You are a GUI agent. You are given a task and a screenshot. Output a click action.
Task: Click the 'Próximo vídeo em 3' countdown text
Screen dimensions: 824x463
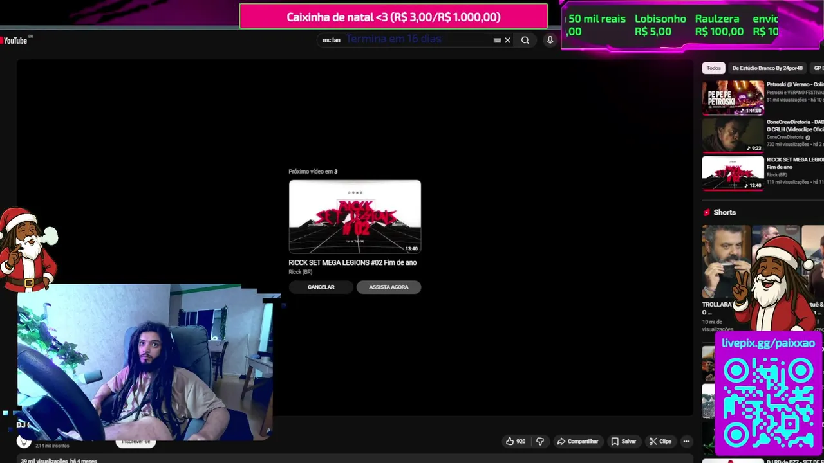click(313, 172)
